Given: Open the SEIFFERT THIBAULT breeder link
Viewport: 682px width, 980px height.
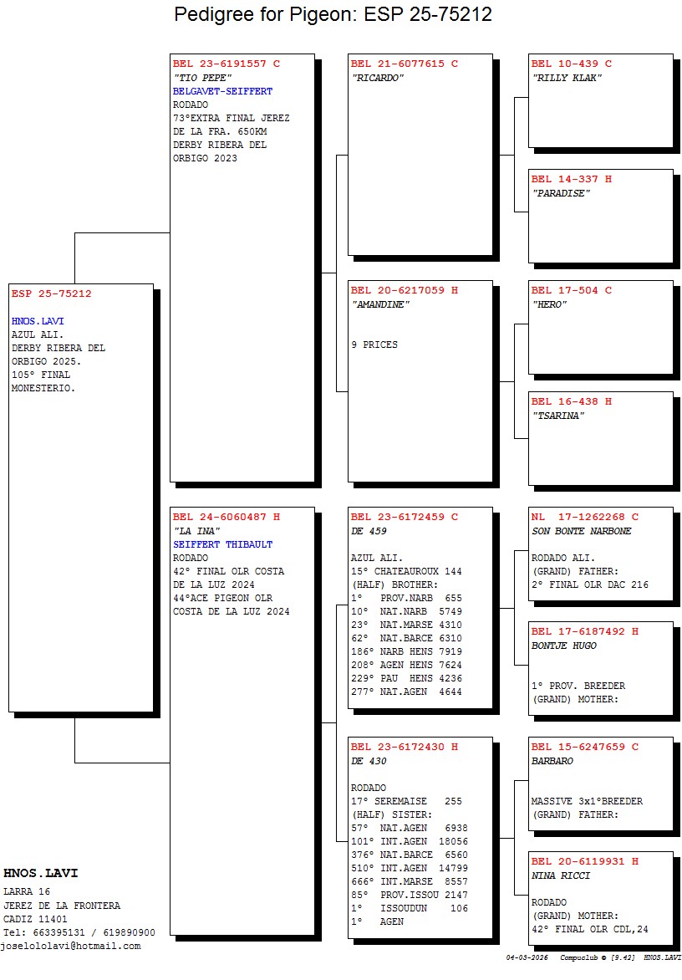Looking at the screenshot, I should click(x=222, y=544).
